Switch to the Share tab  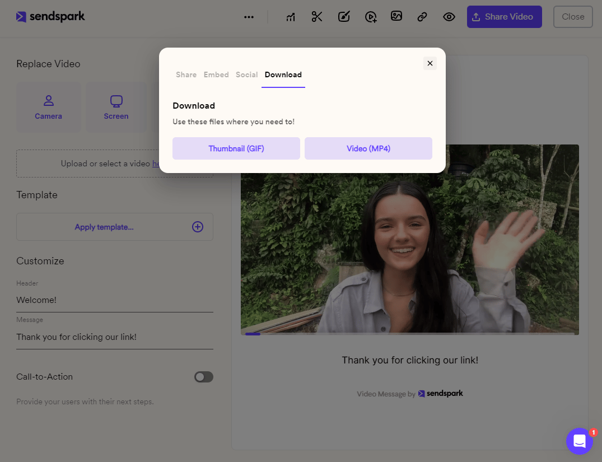click(x=186, y=74)
